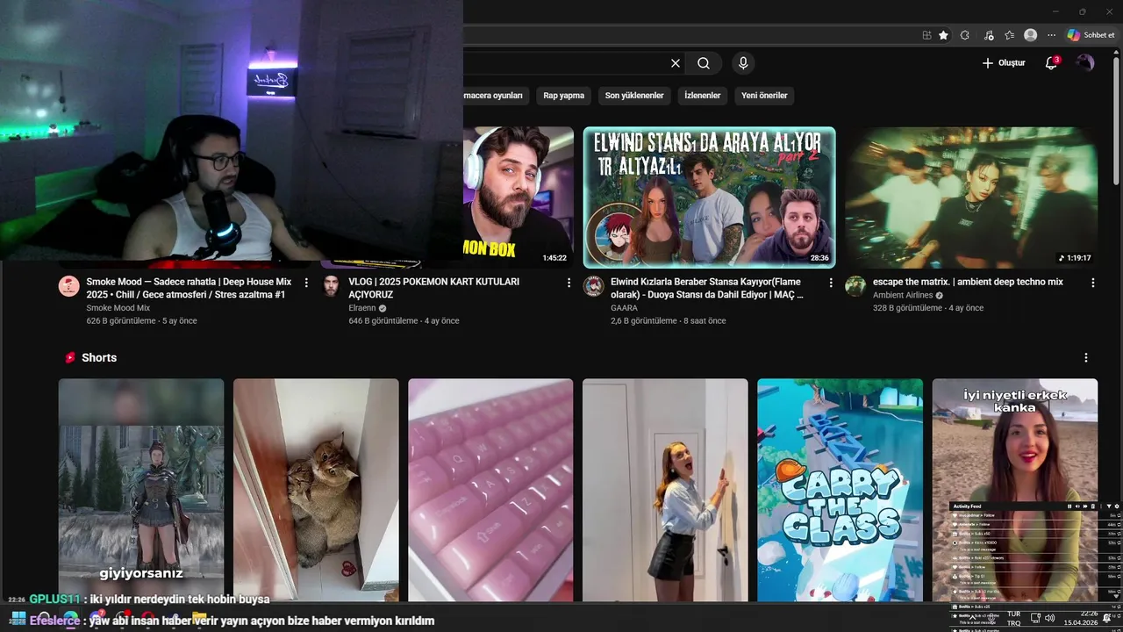Open YouTube notifications bell

click(1051, 63)
